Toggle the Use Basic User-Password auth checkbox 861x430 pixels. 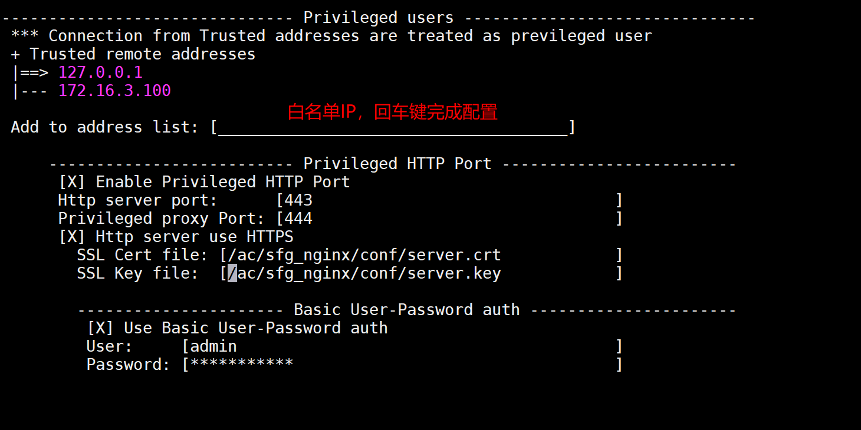(100, 328)
